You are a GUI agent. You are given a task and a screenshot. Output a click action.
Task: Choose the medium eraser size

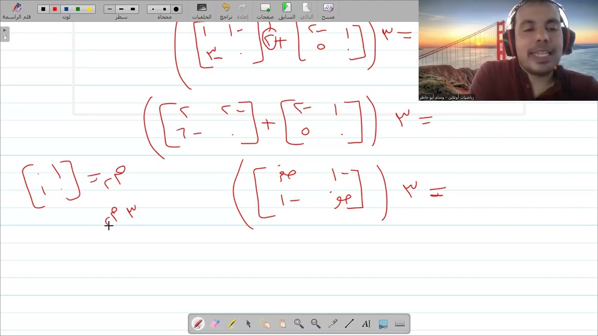coord(164,9)
